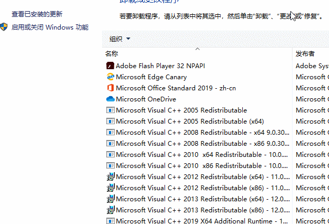The width and height of the screenshot is (329, 224).
Task: Select Microsoft Visual C++ 2005 Redistributable (non-x64)
Action: point(181,110)
